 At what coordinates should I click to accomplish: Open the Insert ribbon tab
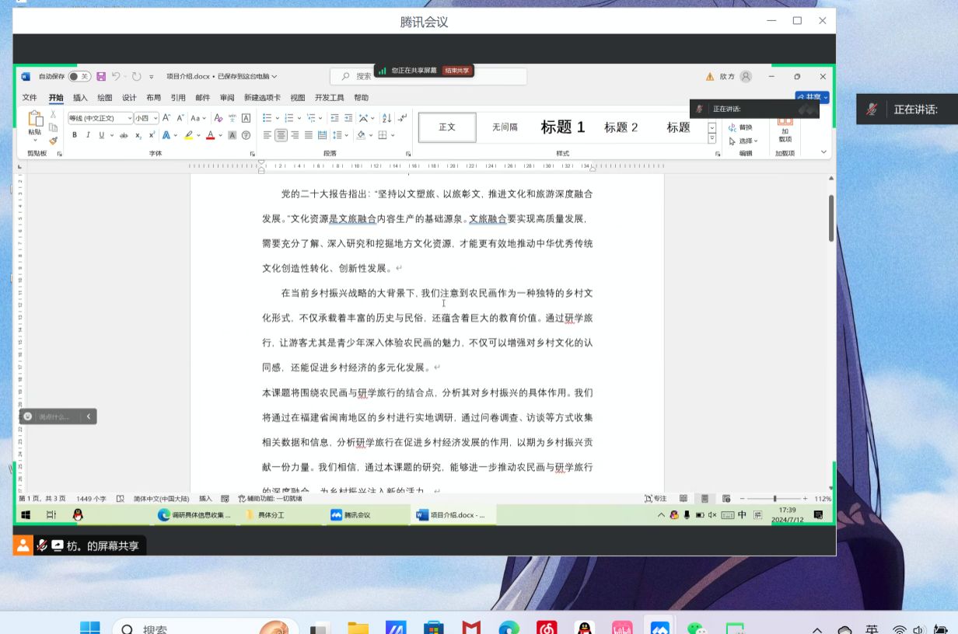tap(80, 98)
